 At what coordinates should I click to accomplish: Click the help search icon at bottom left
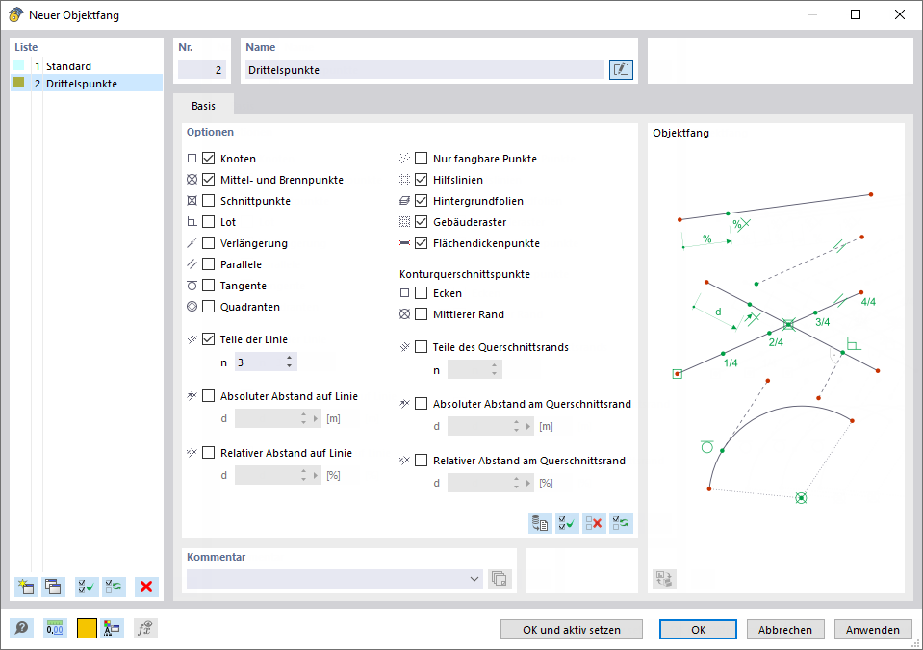(22, 628)
